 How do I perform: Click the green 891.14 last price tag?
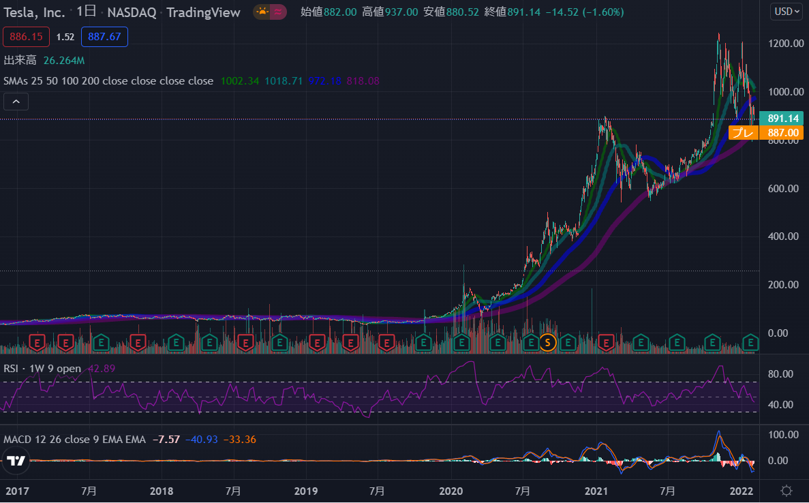(781, 119)
